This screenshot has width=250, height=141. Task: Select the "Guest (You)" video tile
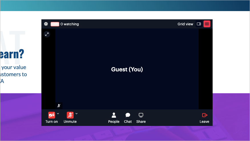[x=127, y=69]
